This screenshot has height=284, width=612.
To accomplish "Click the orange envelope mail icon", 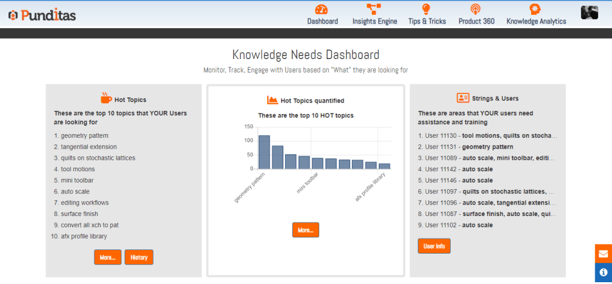I will [x=603, y=254].
